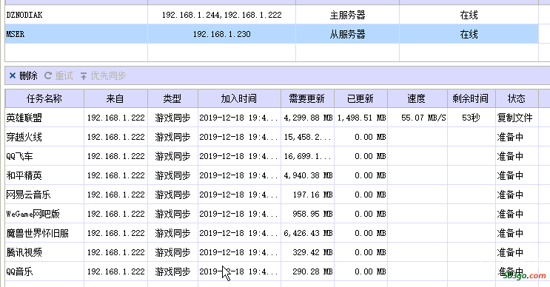This screenshot has width=550, height=287.
Task: Select the 魔兽世界怀旧服 task row
Action: (272, 233)
